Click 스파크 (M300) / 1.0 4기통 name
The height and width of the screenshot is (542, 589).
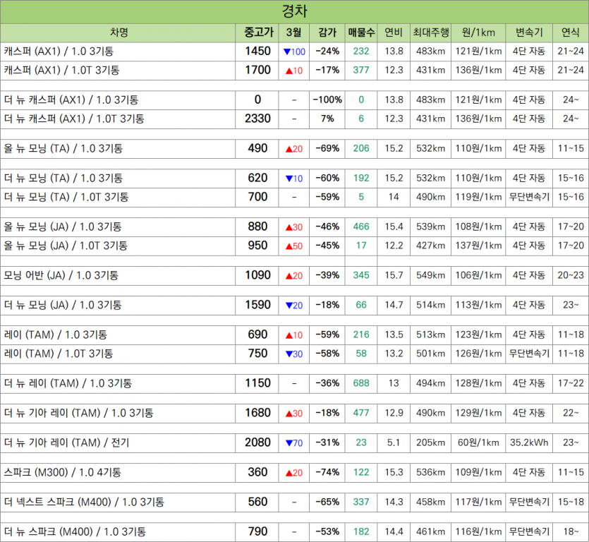pyautogui.click(x=62, y=472)
